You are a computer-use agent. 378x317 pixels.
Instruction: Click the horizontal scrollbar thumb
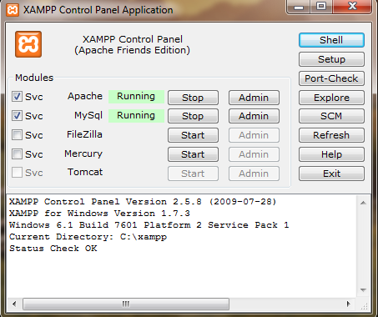[x=126, y=304]
